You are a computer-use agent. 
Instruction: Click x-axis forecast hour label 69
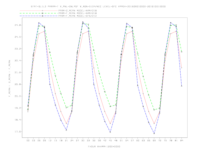[x=154, y=140]
